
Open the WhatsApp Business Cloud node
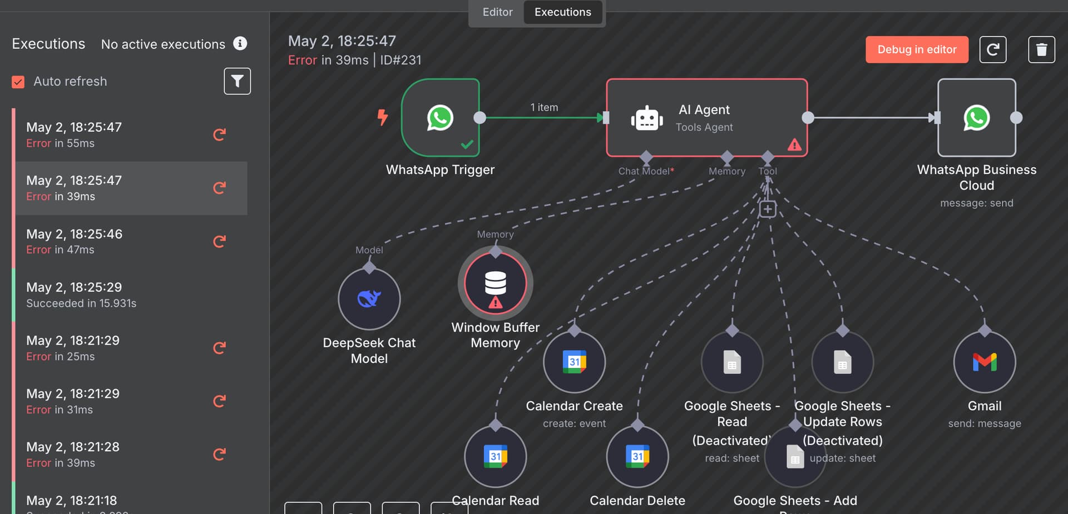[x=976, y=118]
